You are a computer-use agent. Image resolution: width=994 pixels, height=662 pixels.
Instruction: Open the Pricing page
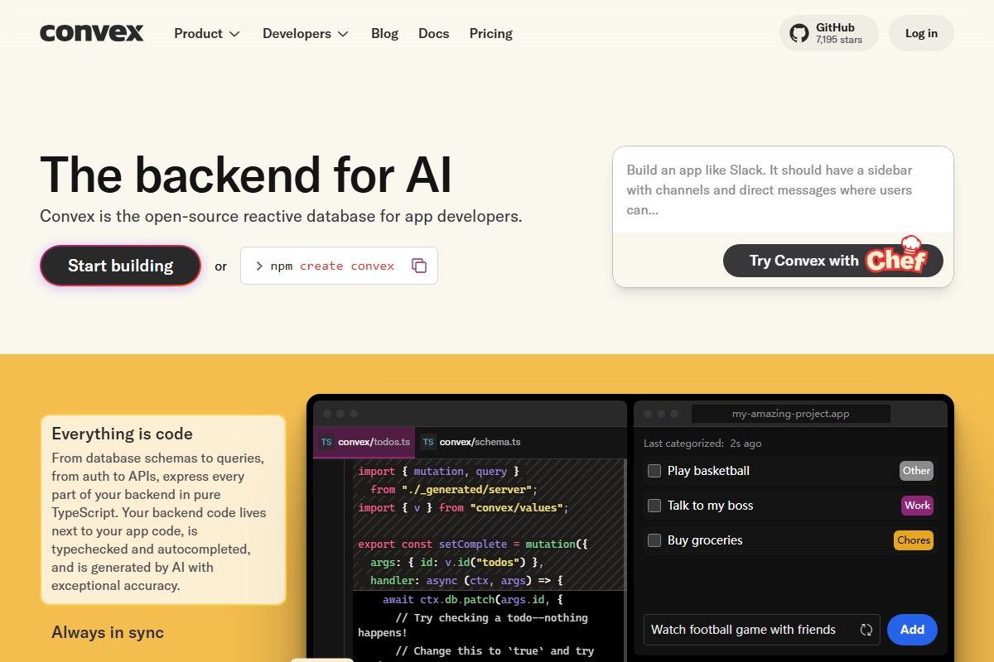pyautogui.click(x=490, y=34)
